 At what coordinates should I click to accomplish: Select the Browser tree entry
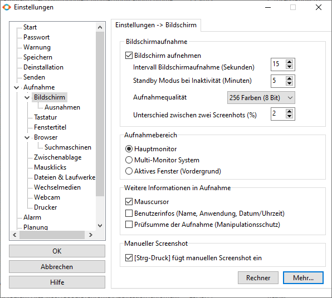(46, 137)
